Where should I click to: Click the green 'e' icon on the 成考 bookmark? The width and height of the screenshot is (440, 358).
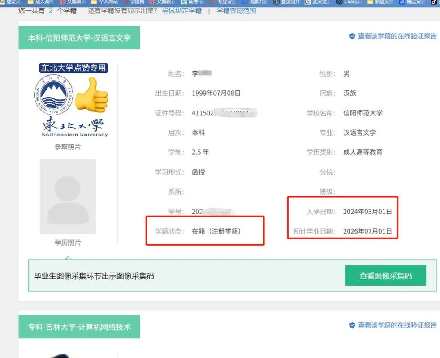(x=185, y=2)
